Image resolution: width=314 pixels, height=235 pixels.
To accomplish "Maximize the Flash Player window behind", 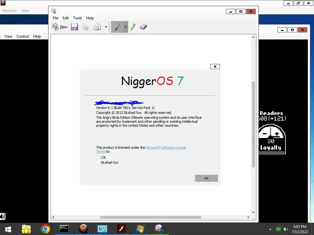I will (x=292, y=30).
